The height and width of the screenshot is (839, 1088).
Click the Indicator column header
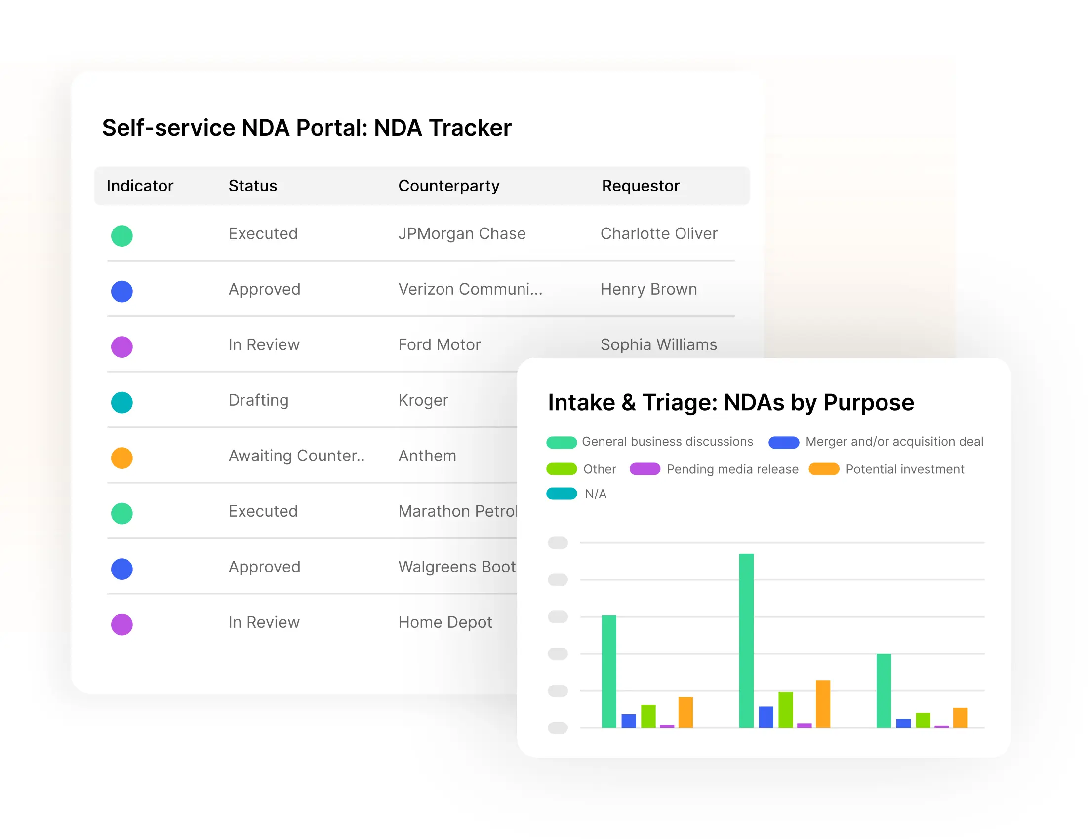click(x=139, y=186)
